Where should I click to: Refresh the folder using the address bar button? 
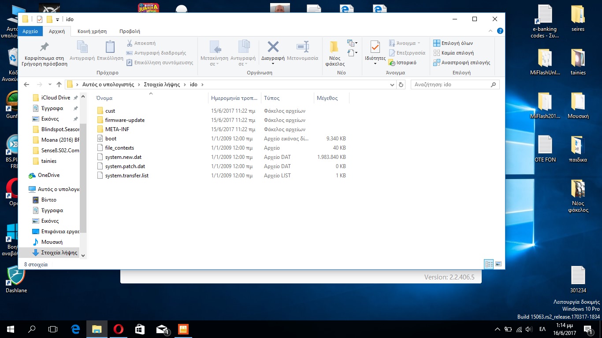coord(401,84)
